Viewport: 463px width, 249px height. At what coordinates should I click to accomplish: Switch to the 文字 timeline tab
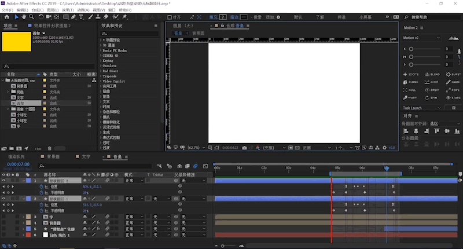coord(86,156)
